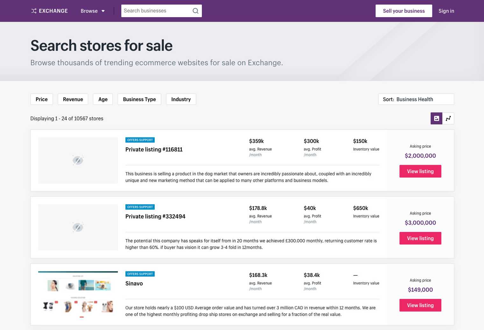484x330 pixels.
Task: Open the Price filter
Action: [41, 99]
